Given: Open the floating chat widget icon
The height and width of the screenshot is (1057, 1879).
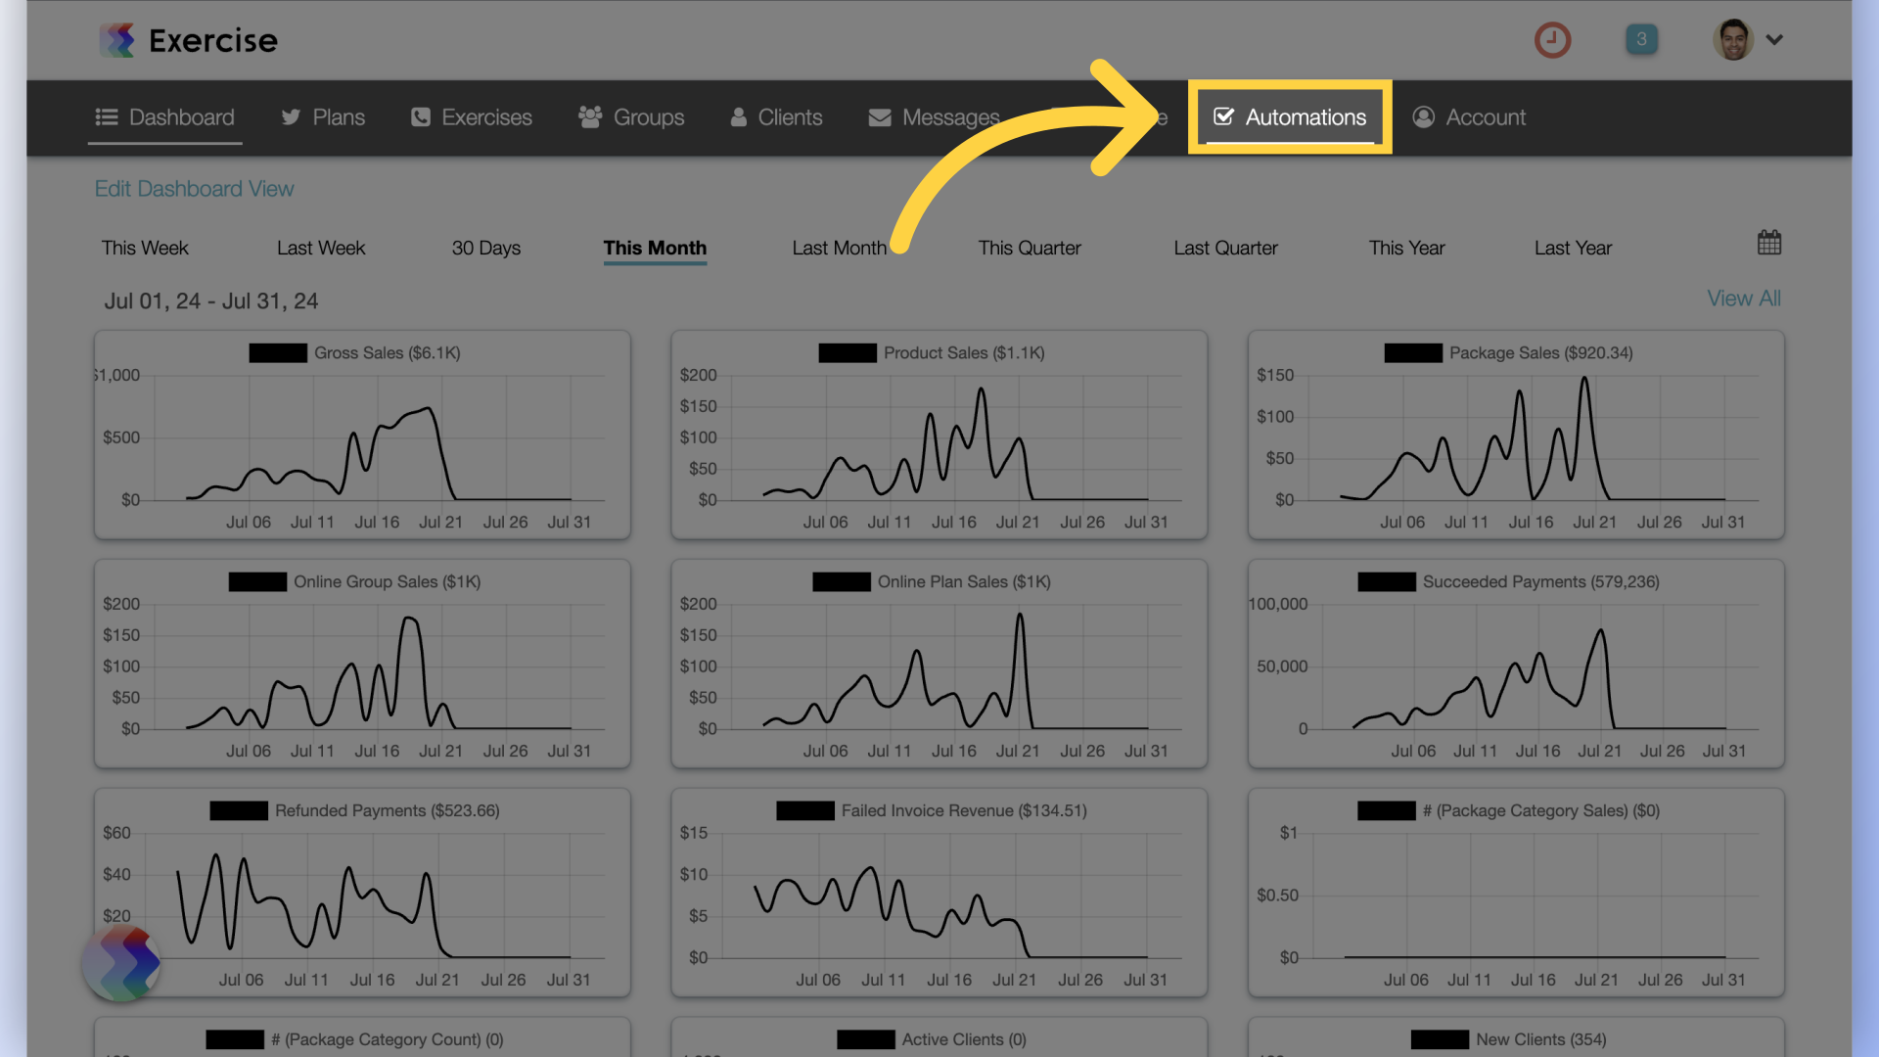Looking at the screenshot, I should [x=121, y=963].
